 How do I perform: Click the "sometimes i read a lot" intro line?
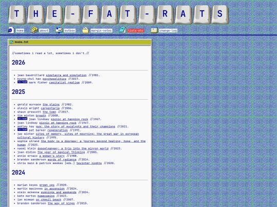pyautogui.click(x=50, y=53)
